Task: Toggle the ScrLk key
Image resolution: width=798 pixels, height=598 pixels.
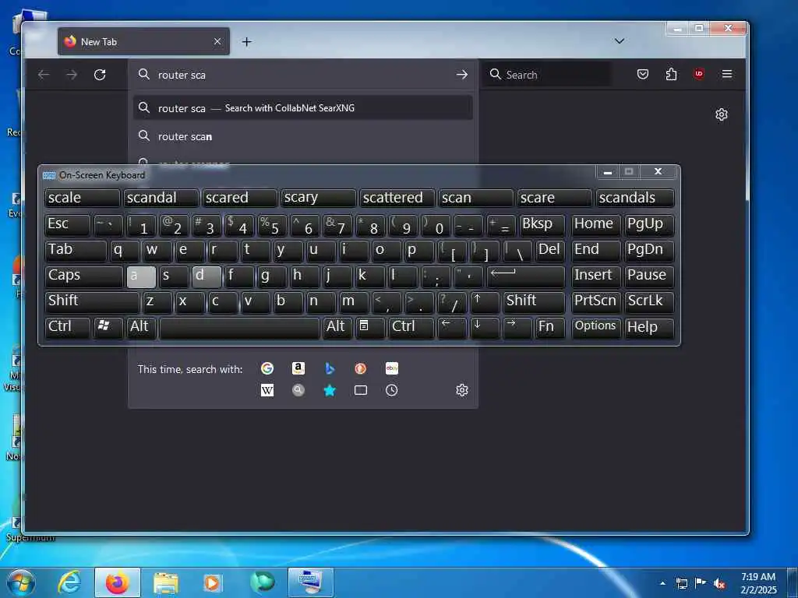Action: click(649, 301)
